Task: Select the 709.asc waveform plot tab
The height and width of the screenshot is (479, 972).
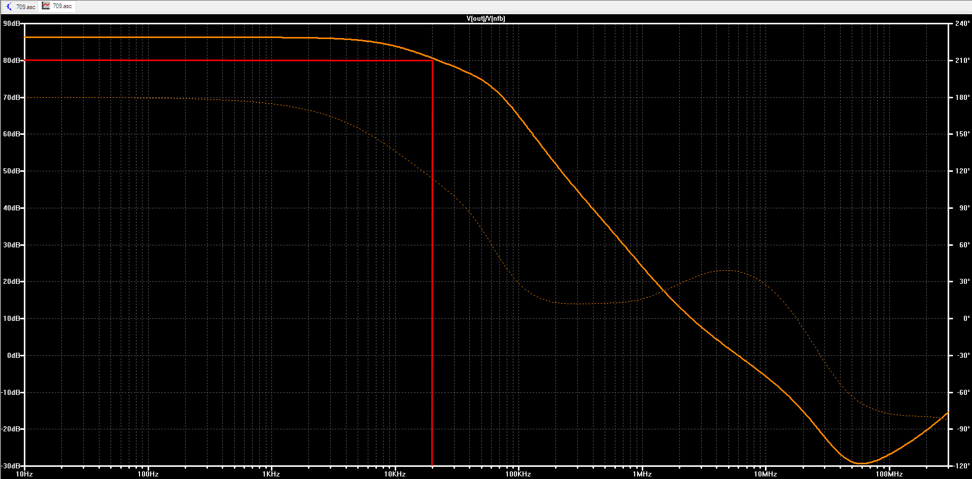Action: [x=57, y=6]
